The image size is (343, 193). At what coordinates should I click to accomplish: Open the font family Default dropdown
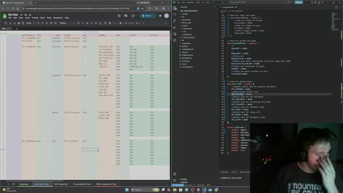(65, 23)
